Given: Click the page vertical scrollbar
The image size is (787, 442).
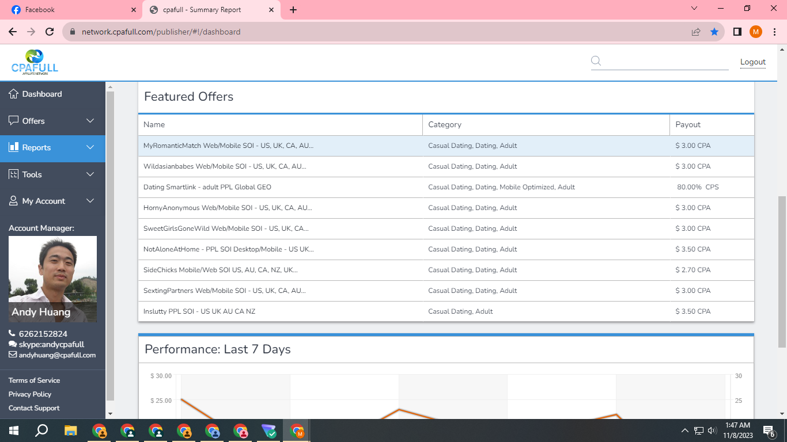Looking at the screenshot, I should click(782, 271).
